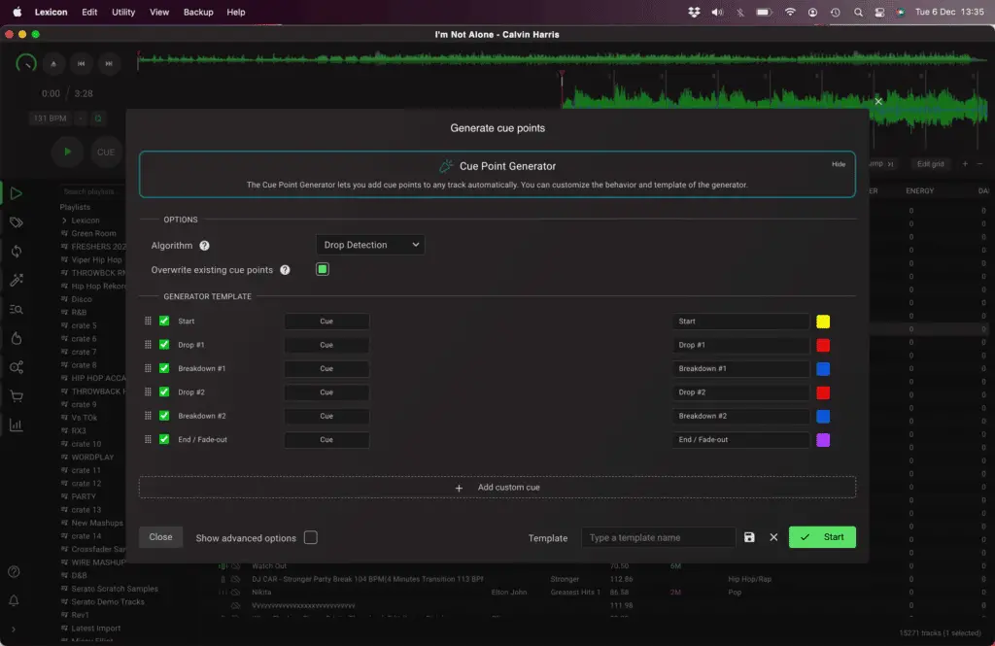Screen dimensions: 995x646
Task: Click the Algorithm help question mark icon
Action: click(204, 246)
